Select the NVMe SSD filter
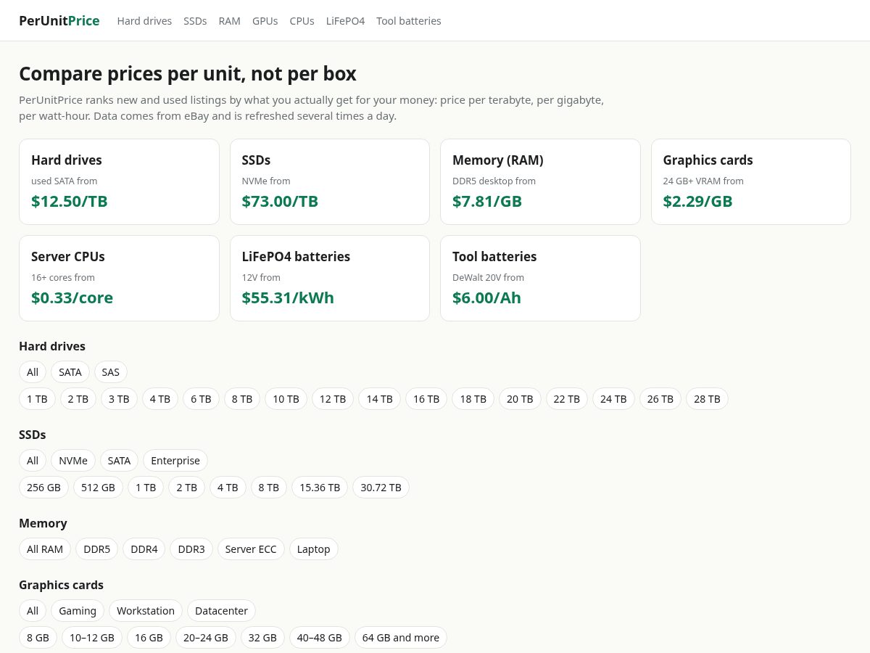Screen dimensions: 870x653 coord(73,461)
